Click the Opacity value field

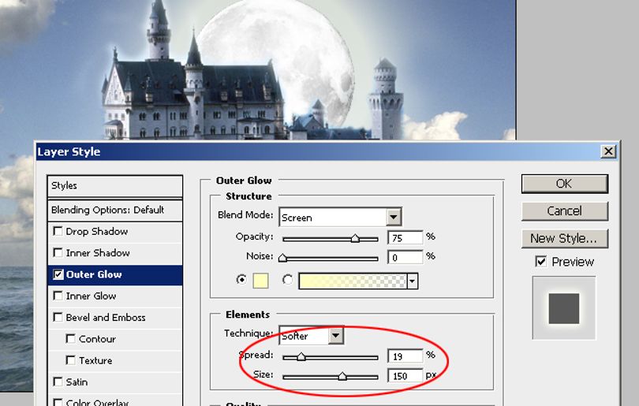pos(405,237)
